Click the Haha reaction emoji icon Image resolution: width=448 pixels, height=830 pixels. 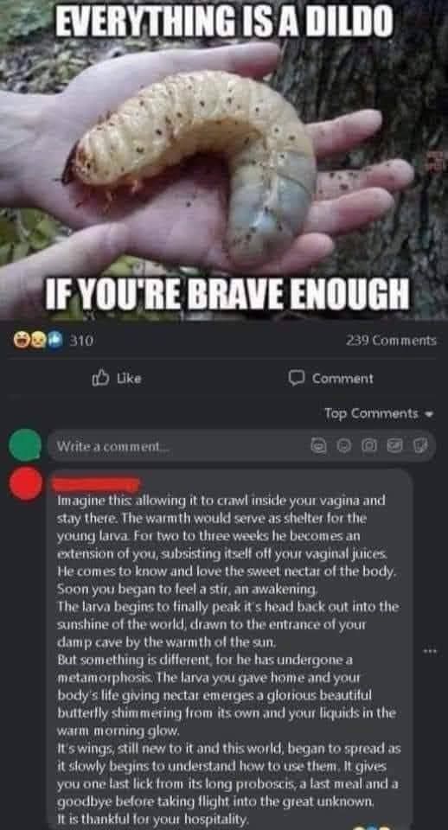pyautogui.click(x=22, y=341)
